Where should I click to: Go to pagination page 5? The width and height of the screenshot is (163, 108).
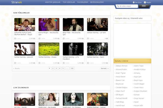(x=63, y=68)
